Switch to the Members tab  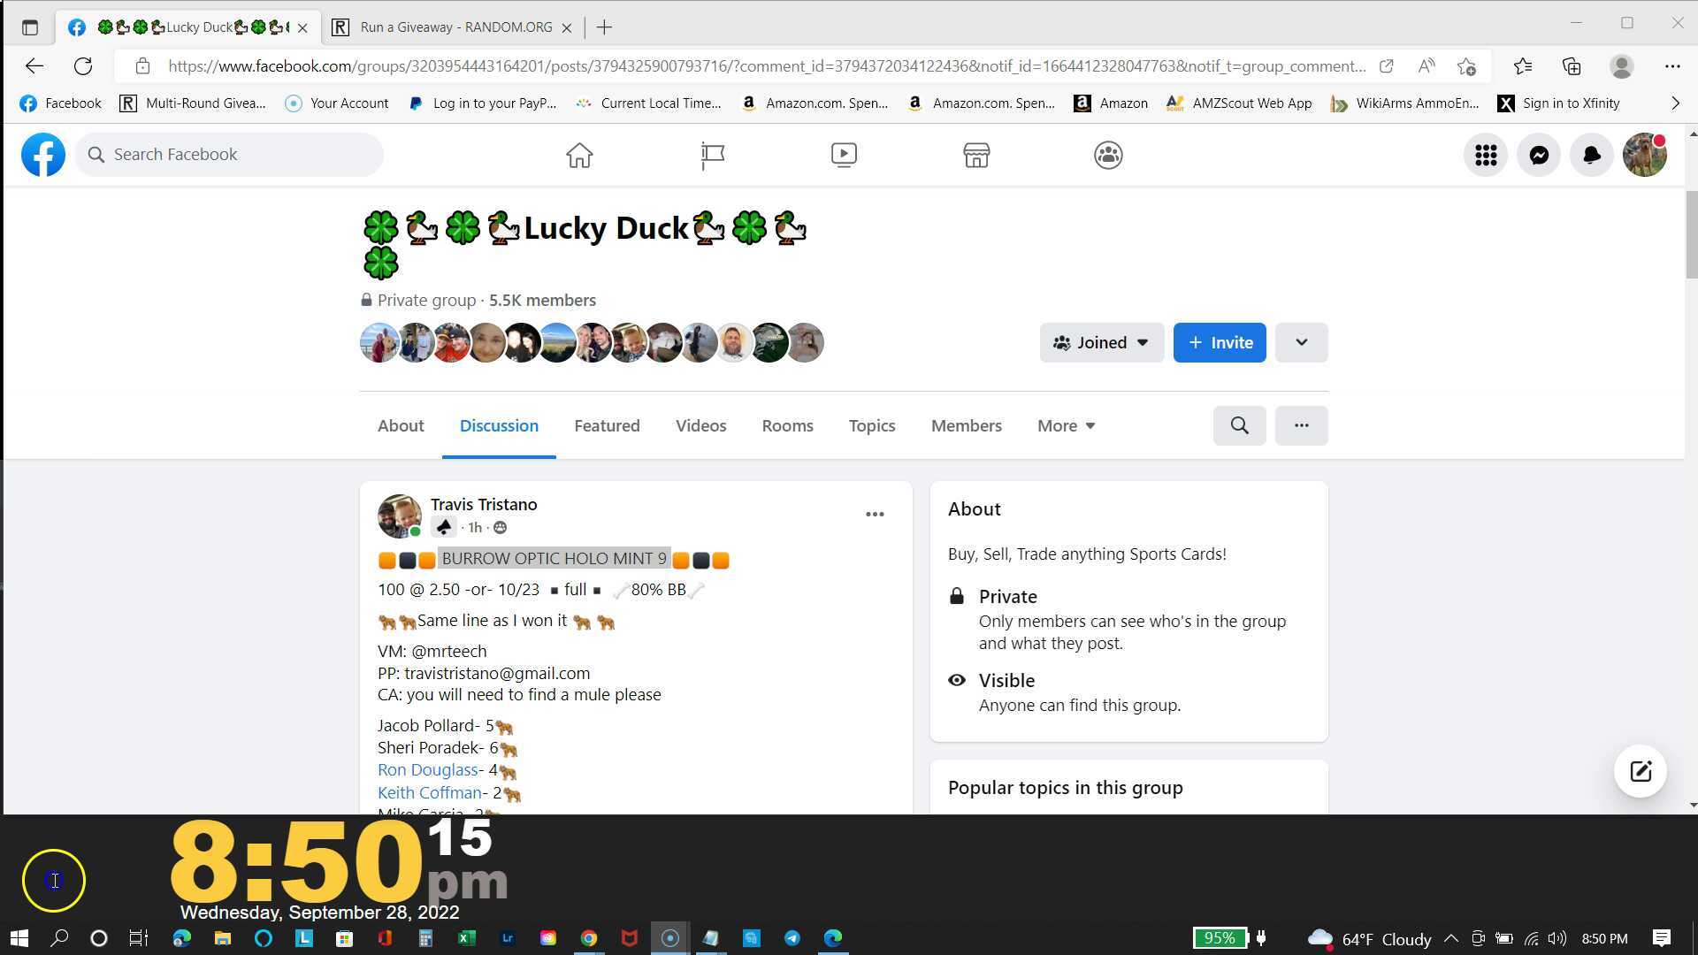[x=966, y=425]
